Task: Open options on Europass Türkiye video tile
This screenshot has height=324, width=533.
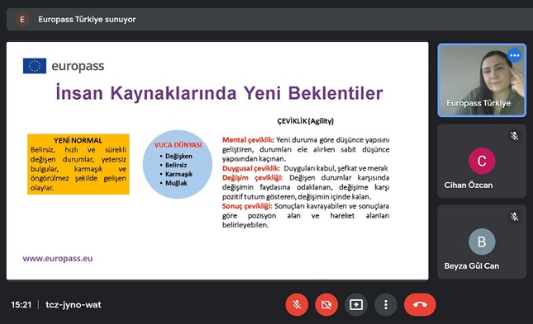Action: 515,55
